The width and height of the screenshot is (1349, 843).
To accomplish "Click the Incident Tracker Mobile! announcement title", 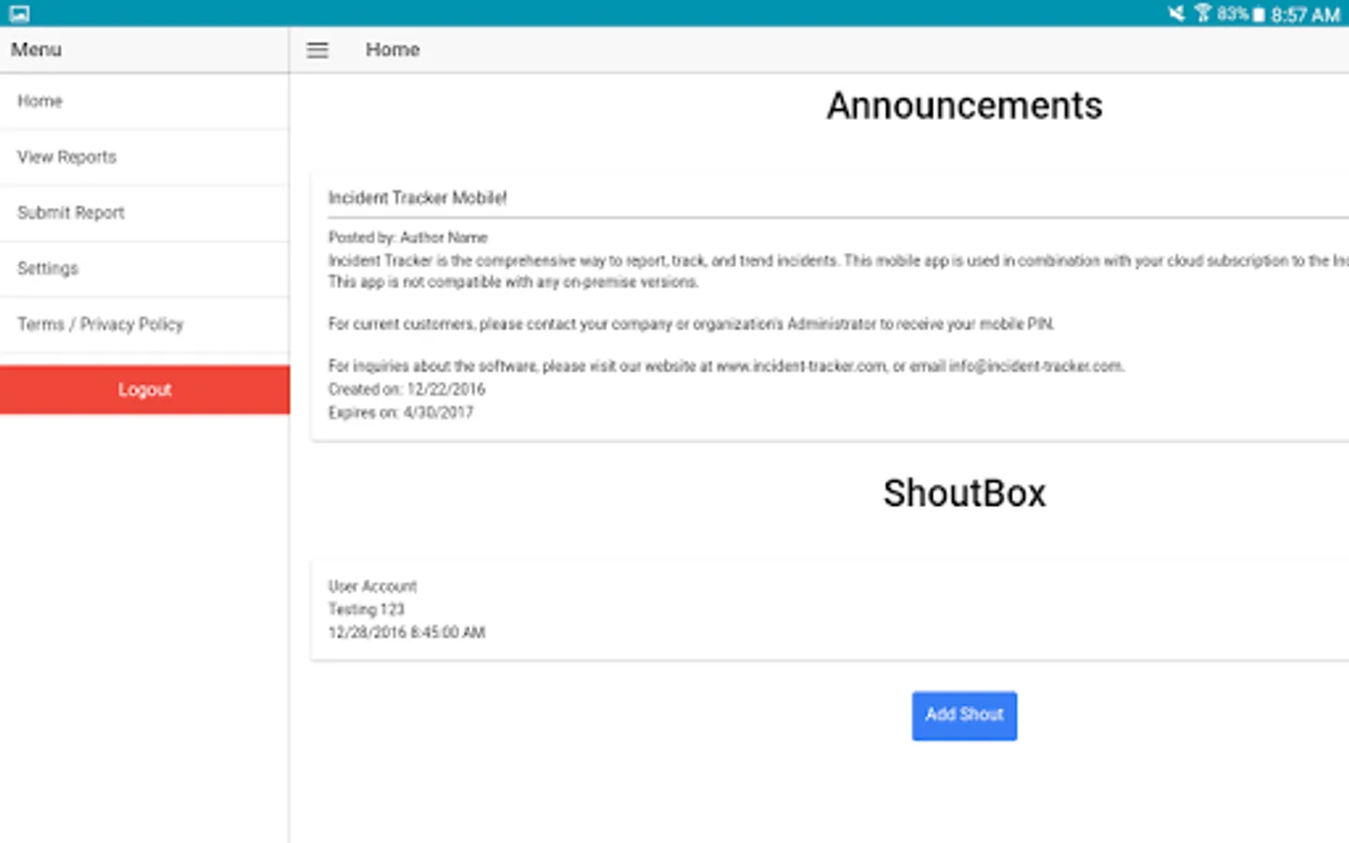I will tap(417, 198).
